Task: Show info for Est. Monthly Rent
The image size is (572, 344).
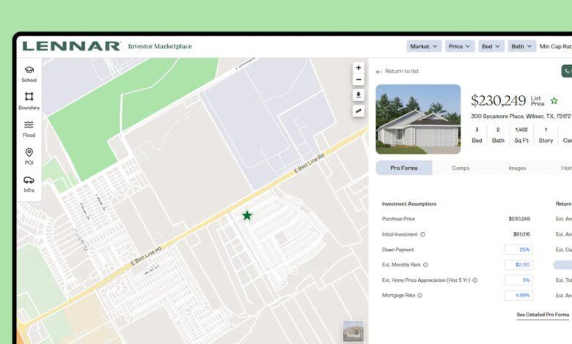Action: (x=426, y=265)
